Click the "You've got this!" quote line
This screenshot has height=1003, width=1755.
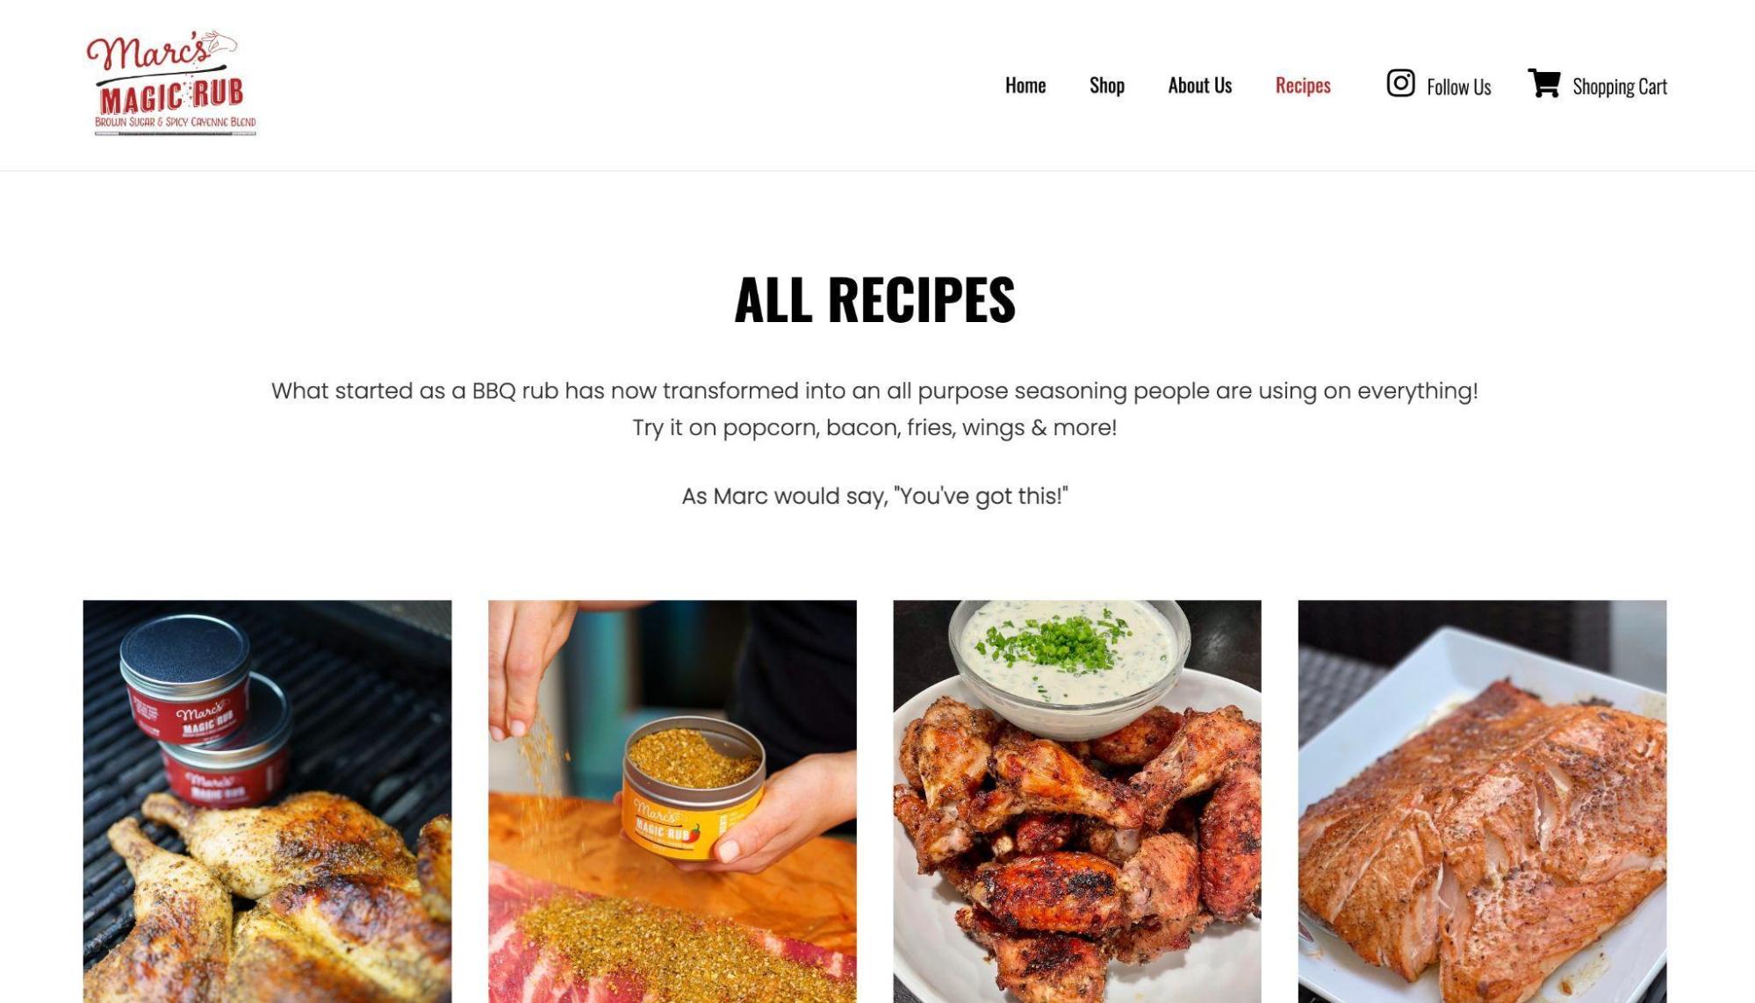[874, 496]
